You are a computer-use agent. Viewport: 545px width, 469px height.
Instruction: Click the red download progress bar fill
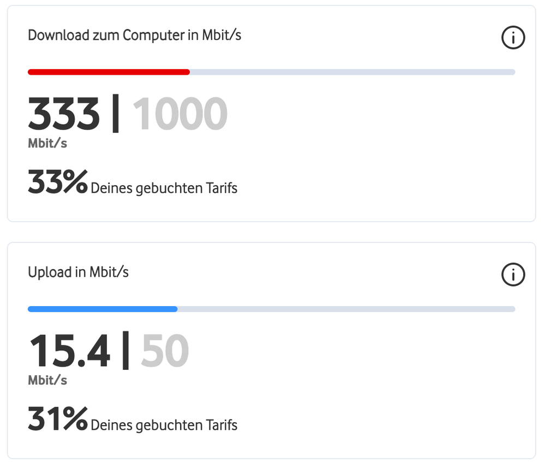click(x=109, y=72)
